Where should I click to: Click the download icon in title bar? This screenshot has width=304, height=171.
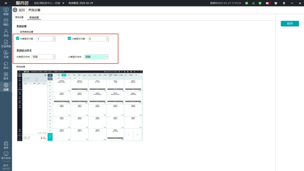pyautogui.click(x=284, y=3)
